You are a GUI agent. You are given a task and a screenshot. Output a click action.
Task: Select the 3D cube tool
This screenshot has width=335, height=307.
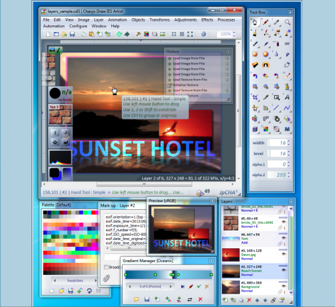click(255, 129)
